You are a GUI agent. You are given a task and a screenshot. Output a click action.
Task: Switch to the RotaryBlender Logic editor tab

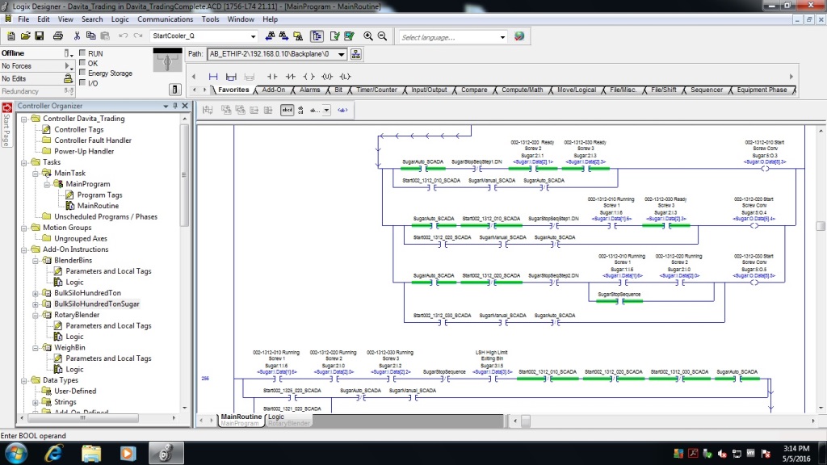288,420
